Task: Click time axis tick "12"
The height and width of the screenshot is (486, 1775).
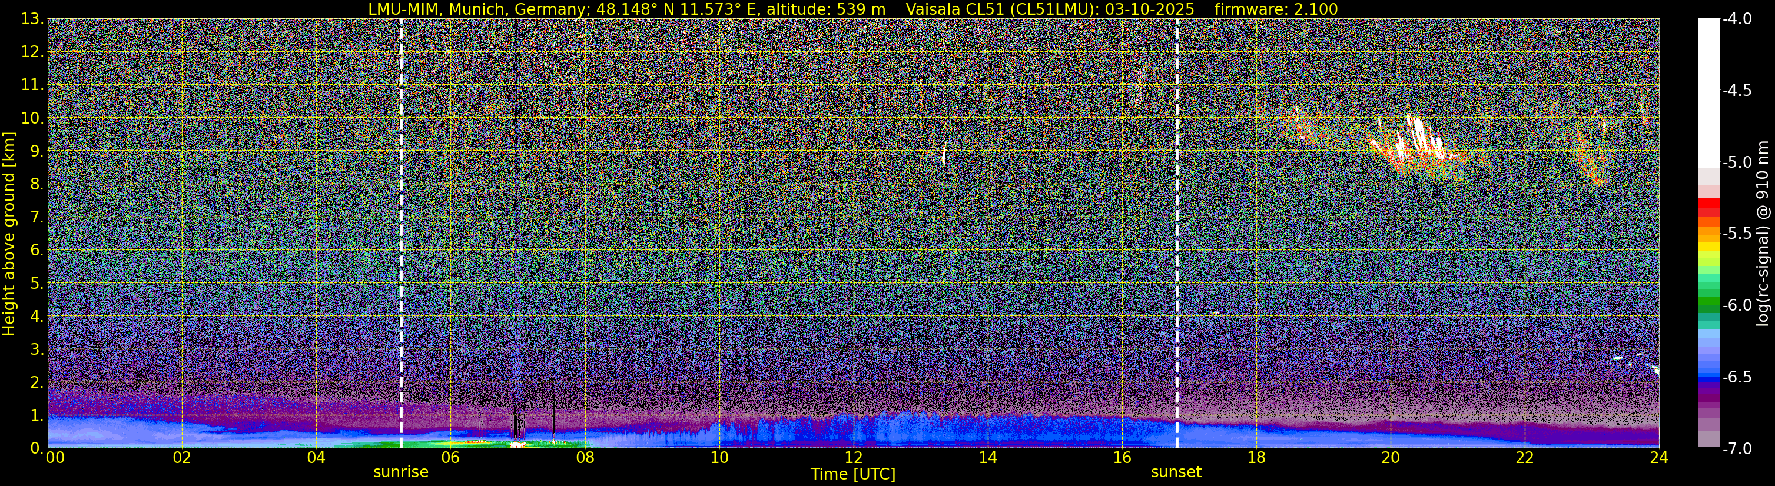Action: 853,458
